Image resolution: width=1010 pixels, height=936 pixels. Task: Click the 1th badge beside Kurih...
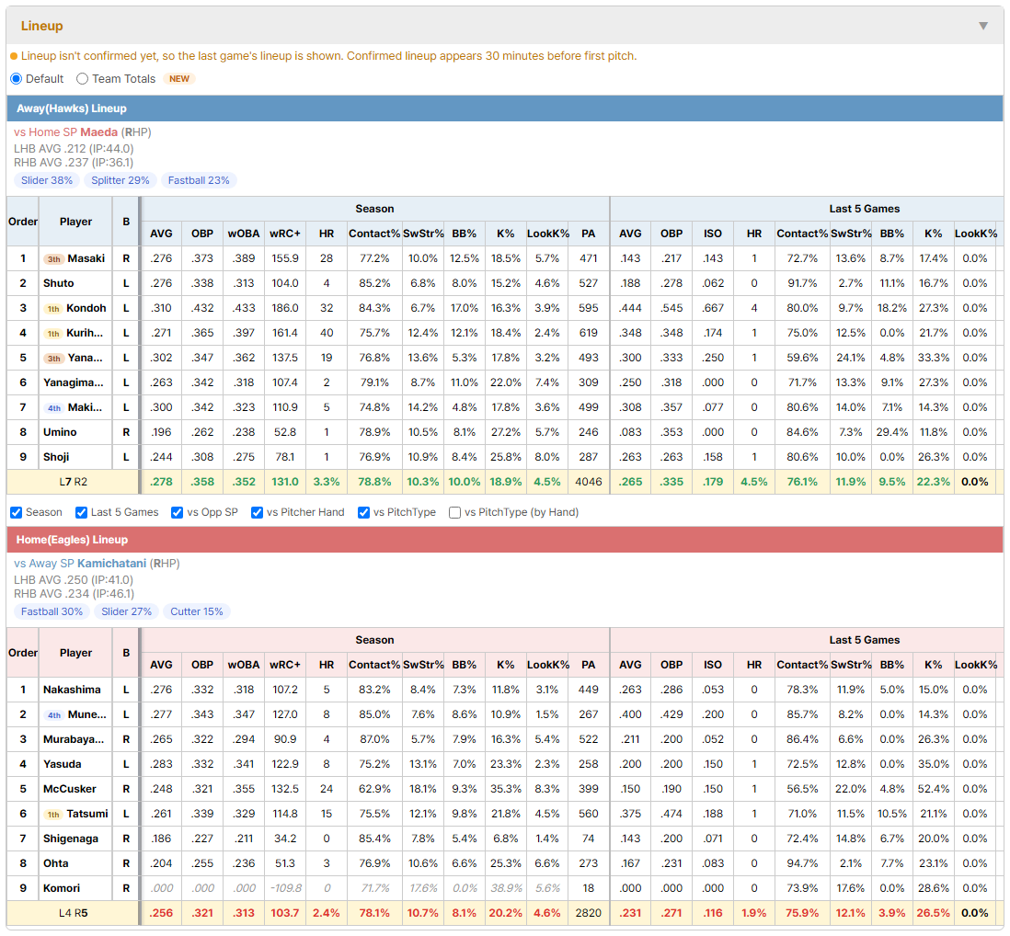coord(53,334)
